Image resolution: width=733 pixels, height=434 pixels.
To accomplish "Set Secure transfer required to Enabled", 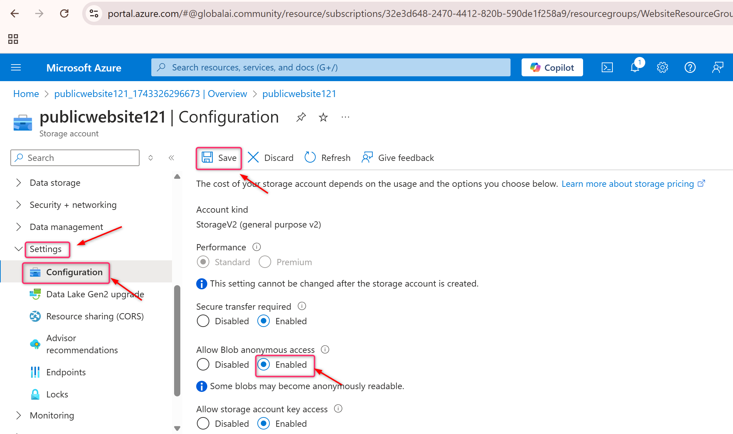I will click(264, 321).
